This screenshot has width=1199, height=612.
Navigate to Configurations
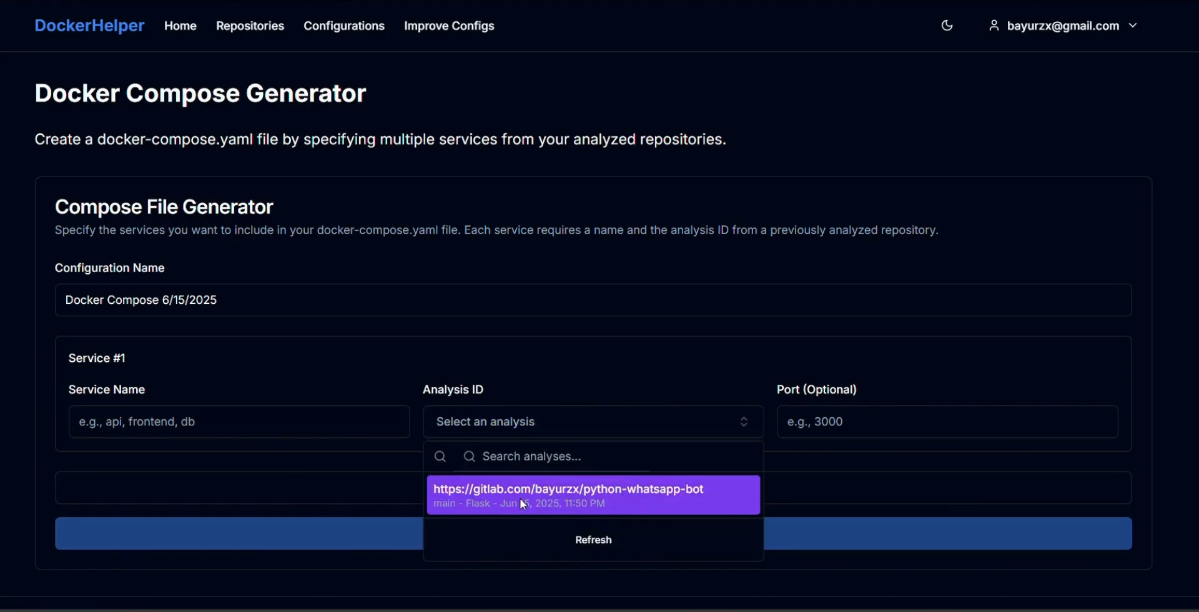[344, 26]
